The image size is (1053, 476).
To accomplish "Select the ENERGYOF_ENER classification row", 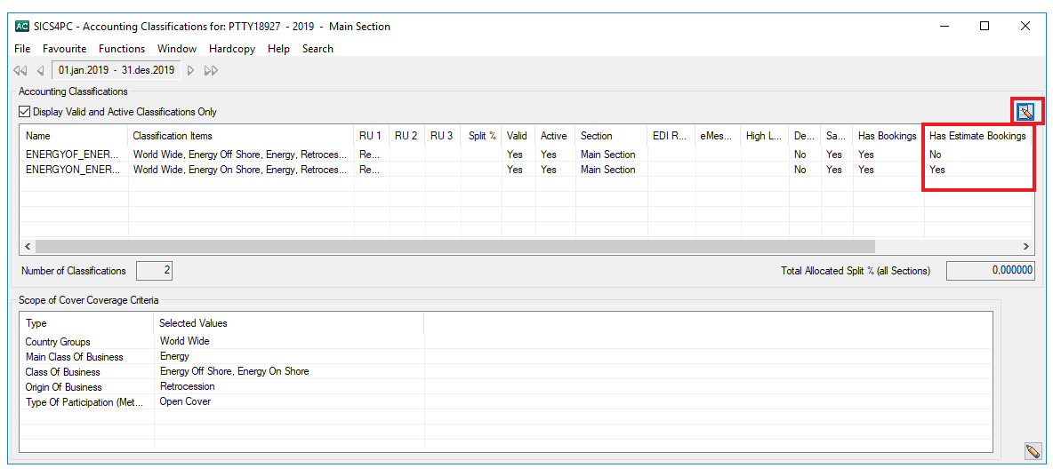I will pyautogui.click(x=75, y=155).
